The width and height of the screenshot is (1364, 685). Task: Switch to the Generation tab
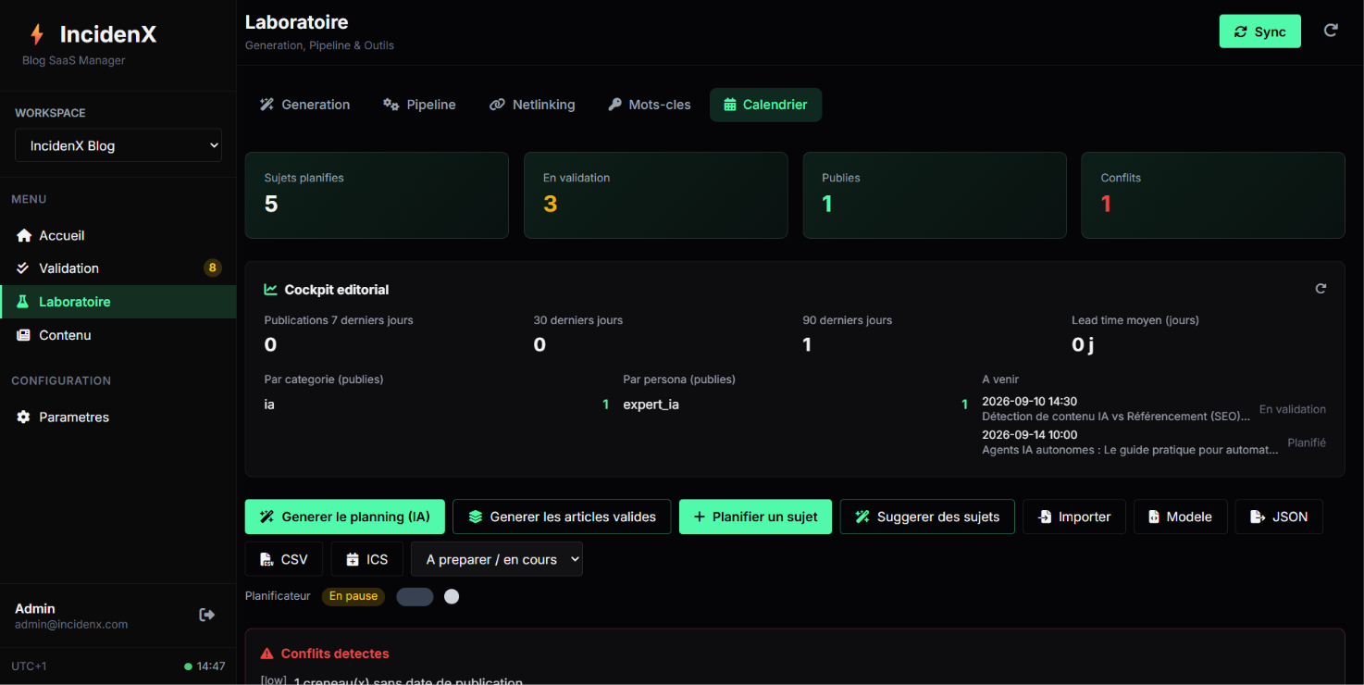tap(305, 105)
